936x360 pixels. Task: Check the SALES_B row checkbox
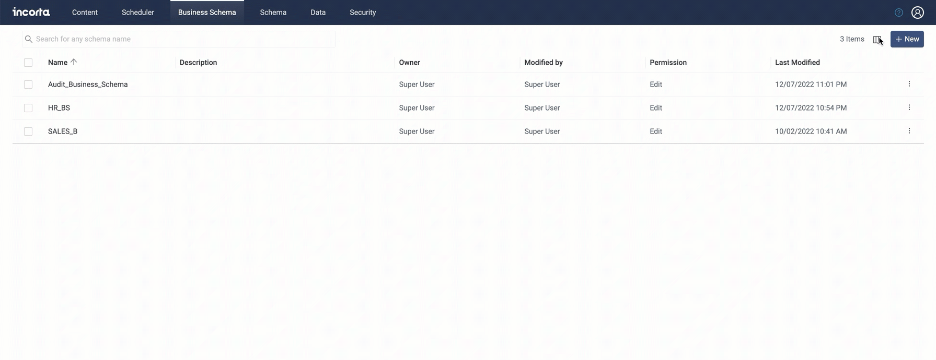point(28,131)
